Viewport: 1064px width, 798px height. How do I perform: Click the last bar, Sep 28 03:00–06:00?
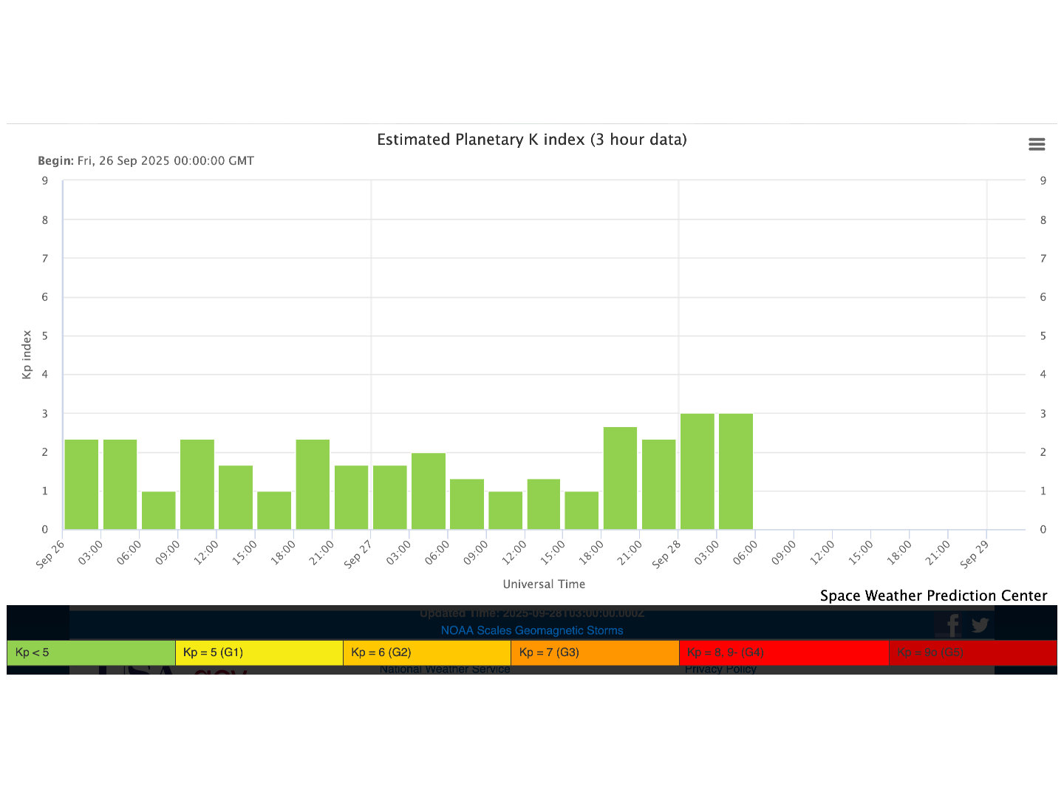(736, 471)
